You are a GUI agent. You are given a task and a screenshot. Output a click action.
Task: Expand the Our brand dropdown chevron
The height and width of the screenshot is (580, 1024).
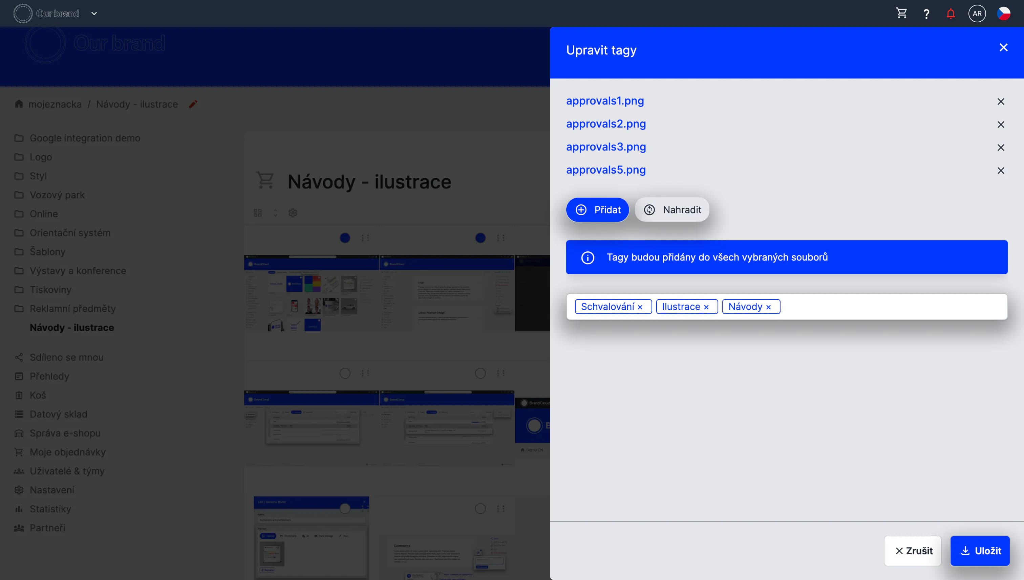[x=94, y=14]
